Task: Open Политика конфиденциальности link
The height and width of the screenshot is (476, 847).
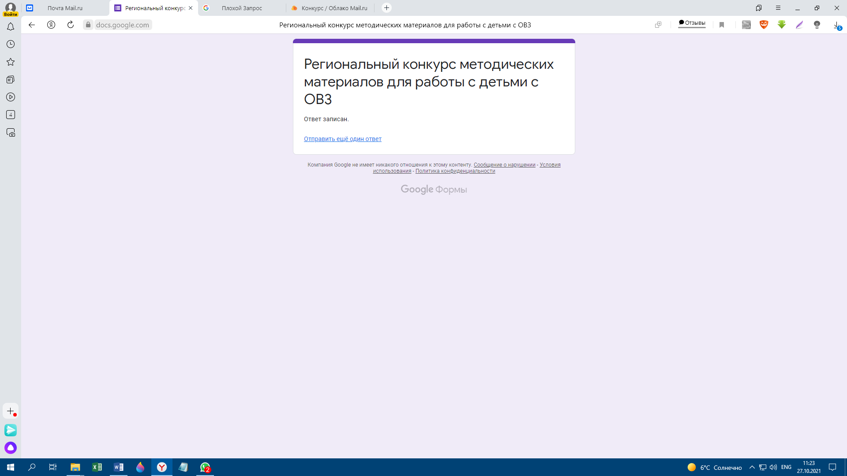Action: (455, 171)
